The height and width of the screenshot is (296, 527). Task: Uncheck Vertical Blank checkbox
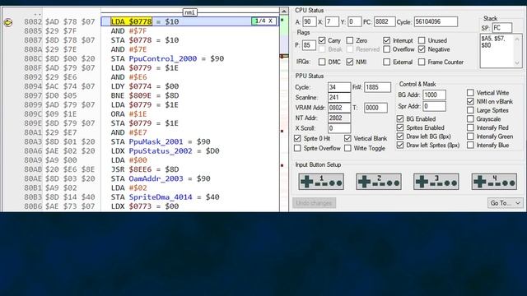click(347, 138)
